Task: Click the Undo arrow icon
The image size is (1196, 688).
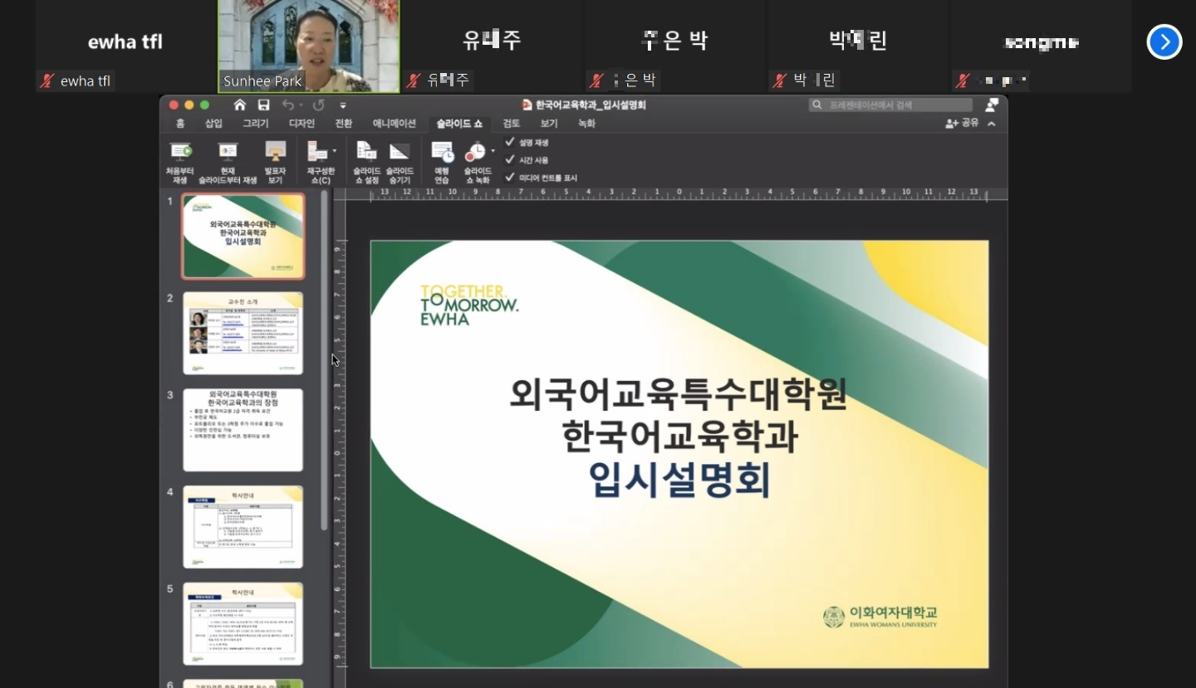Action: coord(287,105)
